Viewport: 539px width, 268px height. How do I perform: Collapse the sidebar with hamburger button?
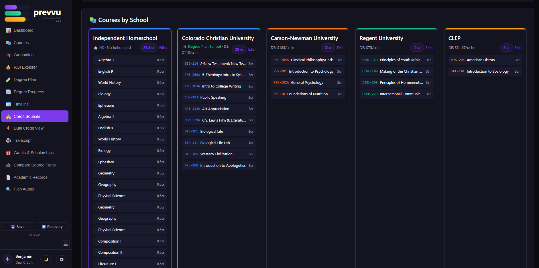(x=66, y=244)
